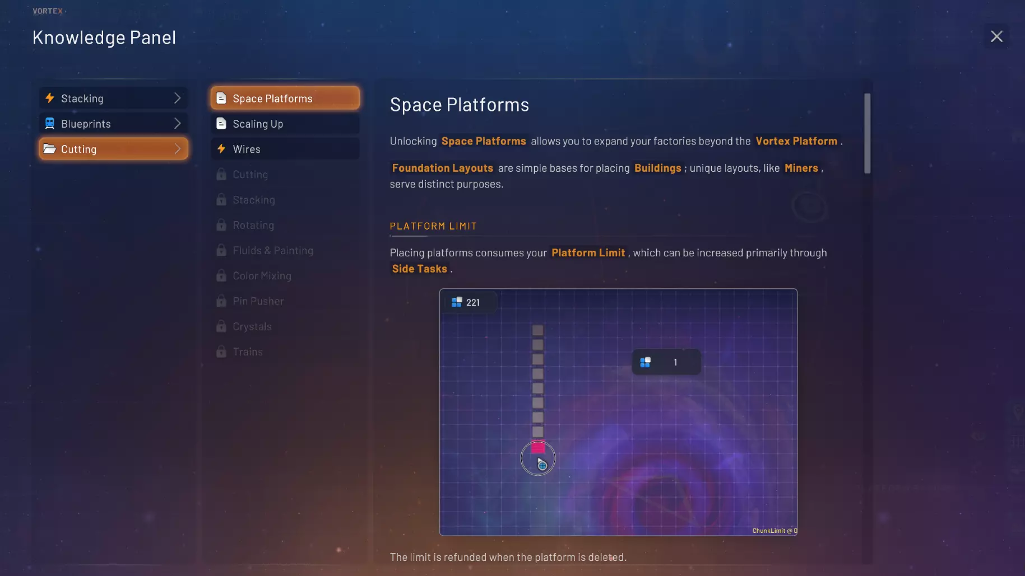Screen dimensions: 1025x576
Task: Click the lock icon beside locked Stacking topic
Action: click(221, 199)
